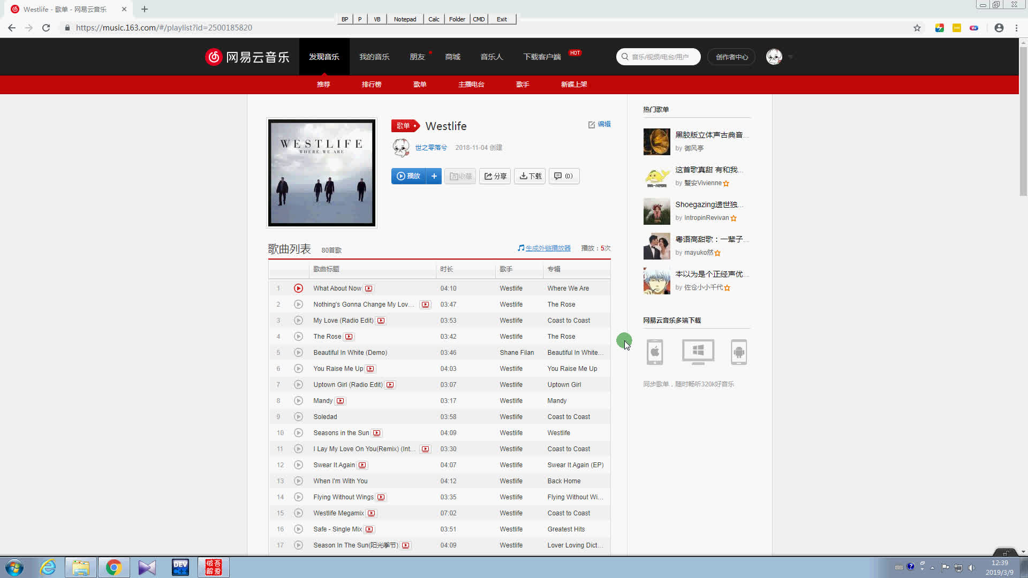The height and width of the screenshot is (578, 1028).
Task: Open the 我的音乐 nav tab
Action: pos(374,57)
